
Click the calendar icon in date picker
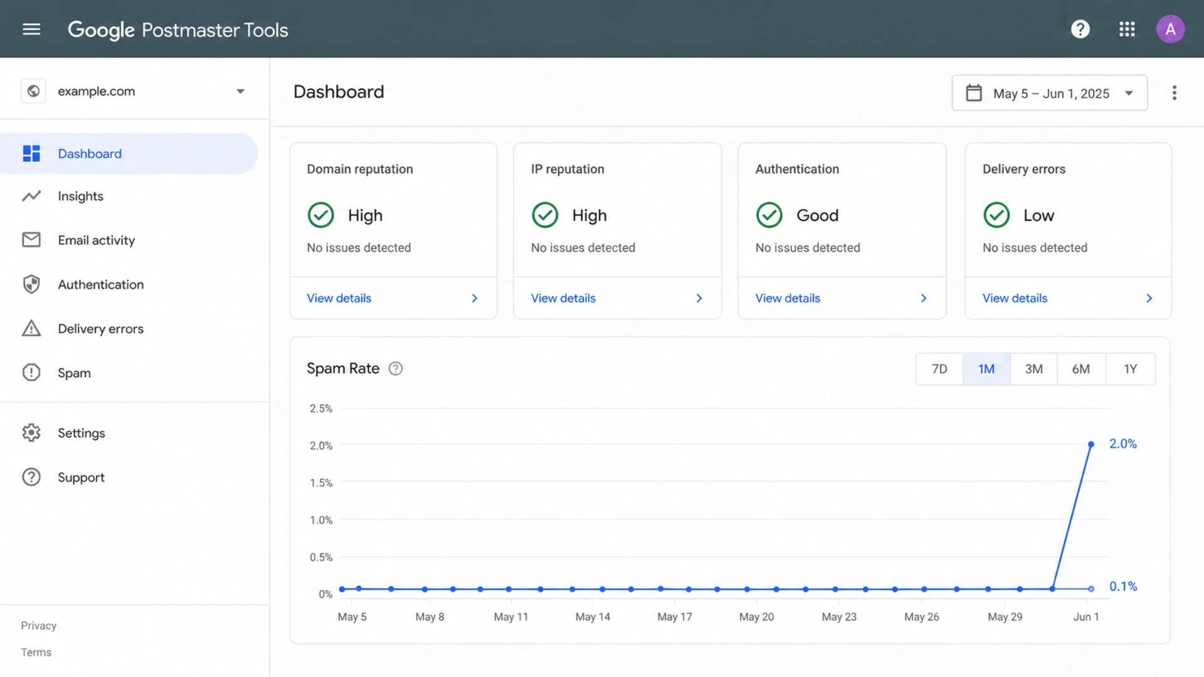974,93
